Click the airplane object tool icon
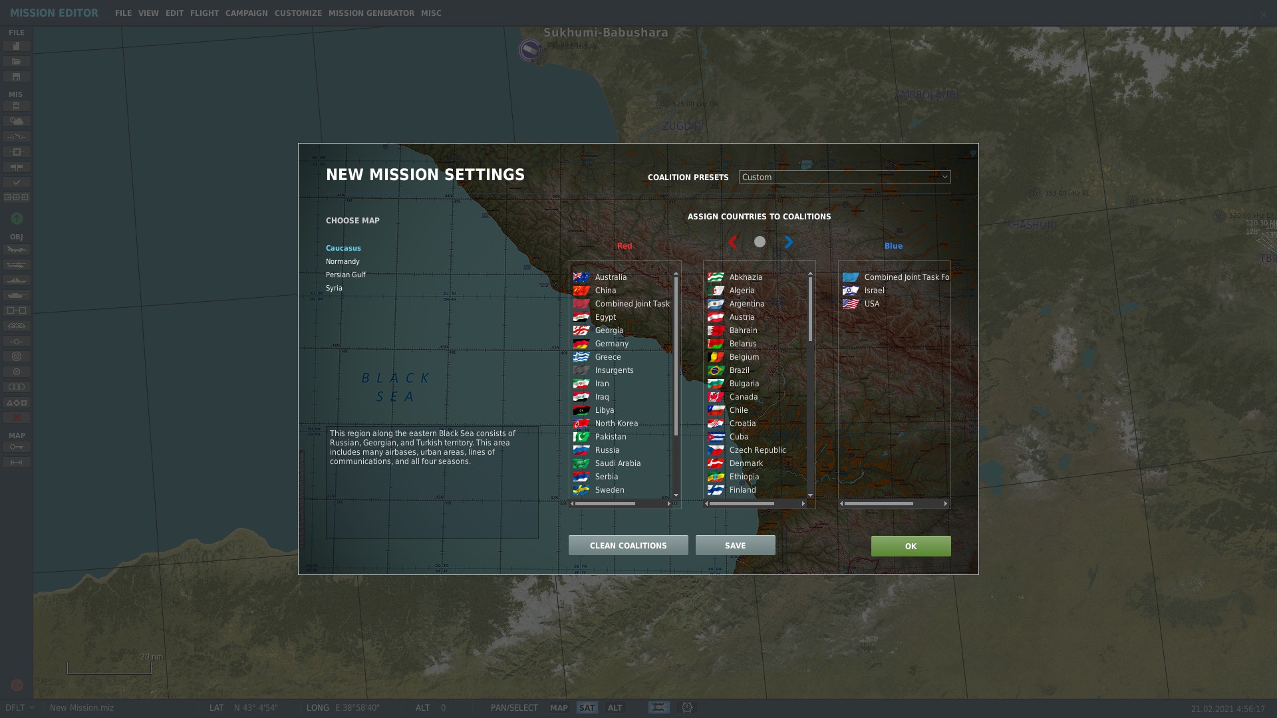 click(17, 250)
